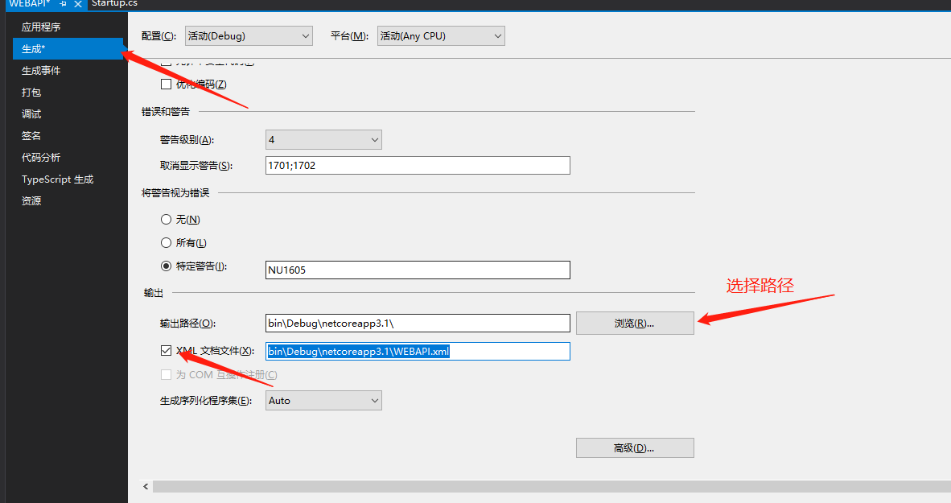Viewport: 951px width, 503px height.
Task: Pin the WEBAPI tab with pin icon
Action: pos(63,4)
